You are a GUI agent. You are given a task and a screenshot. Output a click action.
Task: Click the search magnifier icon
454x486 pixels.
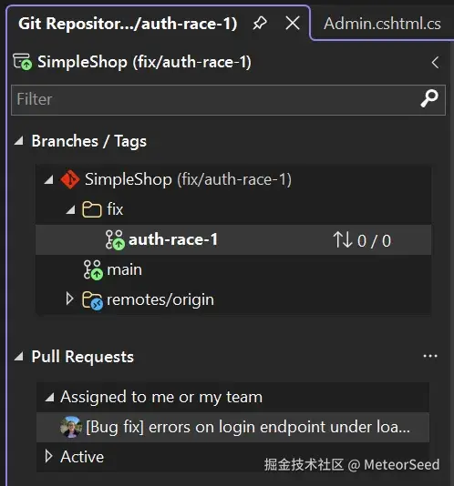click(429, 99)
